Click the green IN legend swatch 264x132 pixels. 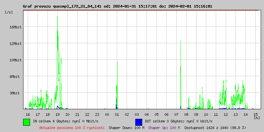pos(26,122)
